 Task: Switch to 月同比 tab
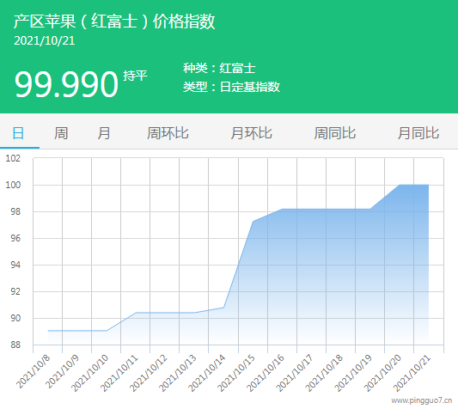[x=418, y=133]
